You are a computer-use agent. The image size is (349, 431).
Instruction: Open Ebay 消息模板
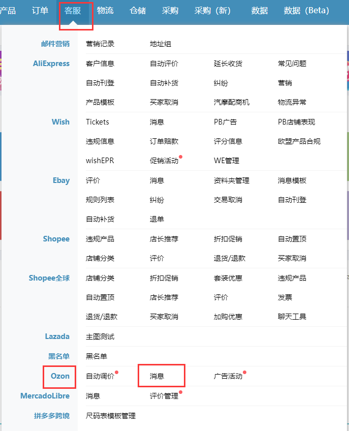pos(292,180)
